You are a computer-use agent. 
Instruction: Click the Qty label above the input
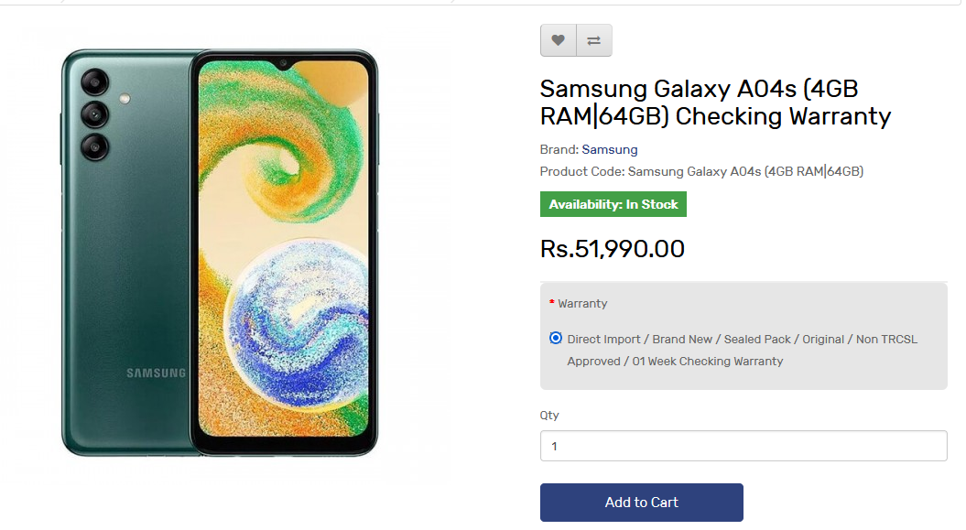(x=549, y=415)
